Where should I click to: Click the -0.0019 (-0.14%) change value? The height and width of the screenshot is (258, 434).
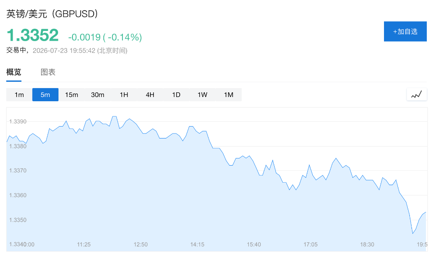point(105,37)
